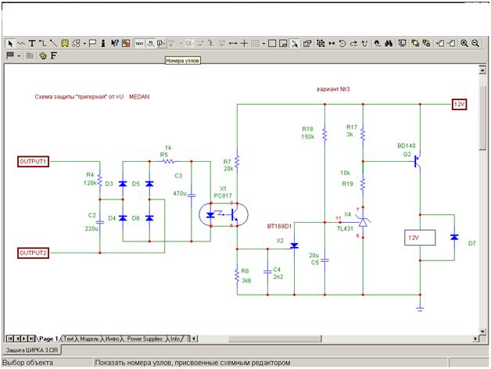Click the yellow Picture tool icon
491x369 pixels.
click(x=65, y=44)
